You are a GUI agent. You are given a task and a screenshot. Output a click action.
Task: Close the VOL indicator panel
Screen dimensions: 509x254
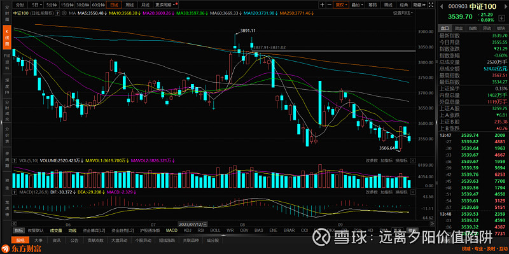click(412, 160)
